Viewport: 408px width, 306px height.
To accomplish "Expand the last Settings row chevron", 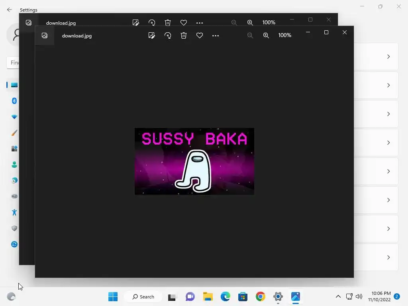I will pos(388,257).
